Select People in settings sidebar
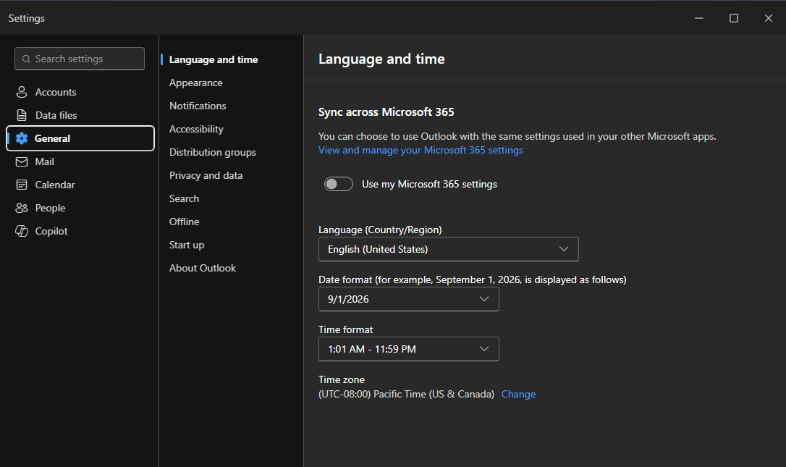 coord(80,208)
